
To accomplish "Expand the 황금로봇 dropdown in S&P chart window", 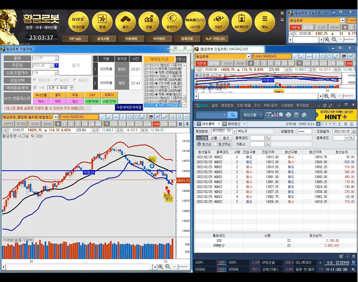I will pyautogui.click(x=343, y=20).
